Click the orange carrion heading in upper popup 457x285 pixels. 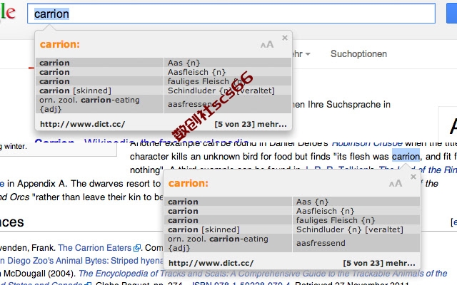coord(60,44)
